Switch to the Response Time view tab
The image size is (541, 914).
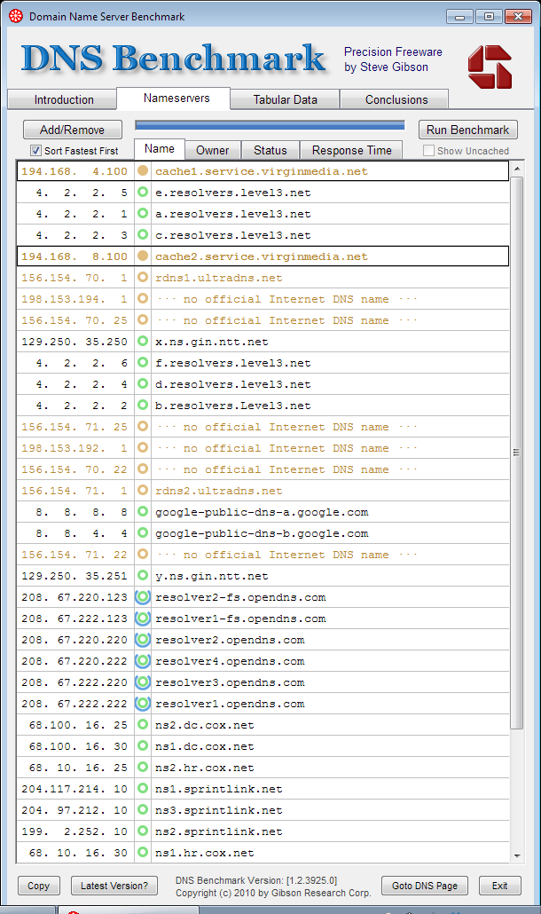[352, 150]
